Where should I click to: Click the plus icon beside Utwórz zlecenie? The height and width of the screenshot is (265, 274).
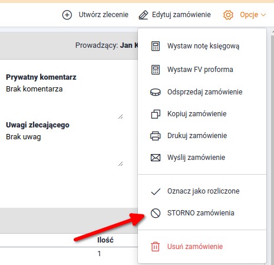coord(67,15)
